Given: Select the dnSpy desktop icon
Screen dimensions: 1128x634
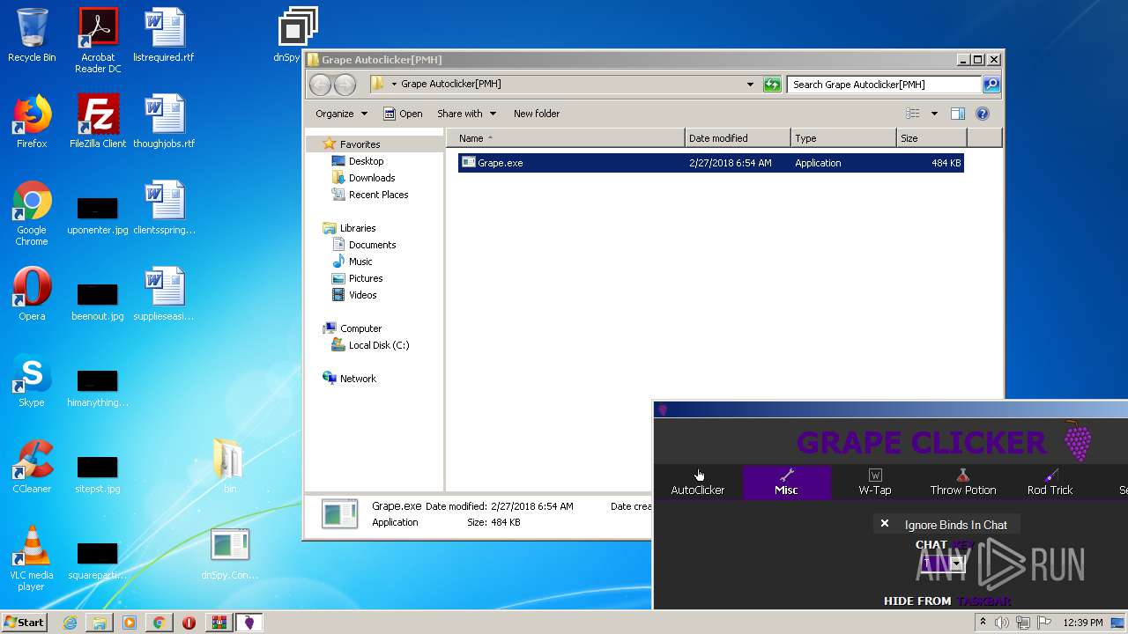Looking at the screenshot, I should (297, 35).
